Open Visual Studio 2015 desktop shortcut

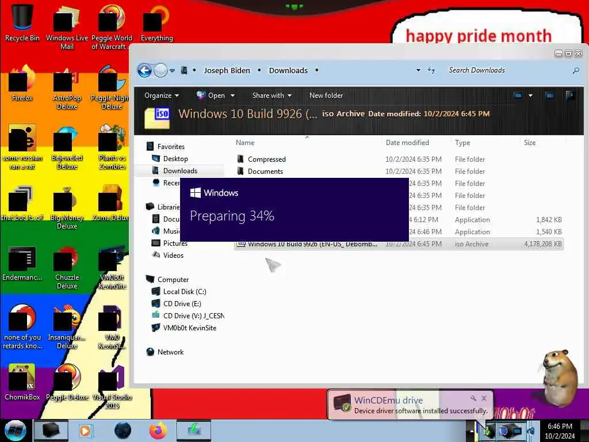tap(112, 387)
